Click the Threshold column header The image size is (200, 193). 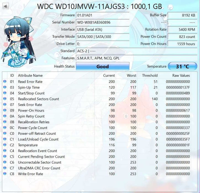click(148, 75)
